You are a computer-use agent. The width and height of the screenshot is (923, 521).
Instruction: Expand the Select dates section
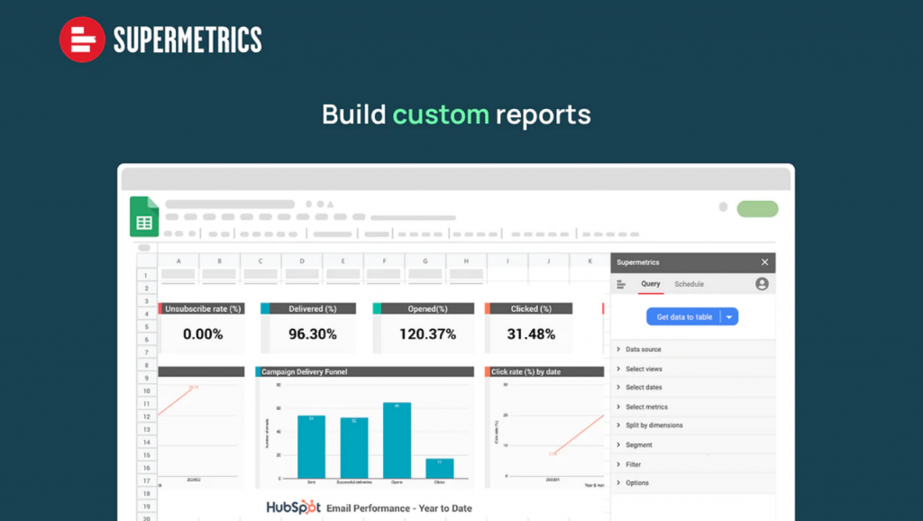coord(693,388)
